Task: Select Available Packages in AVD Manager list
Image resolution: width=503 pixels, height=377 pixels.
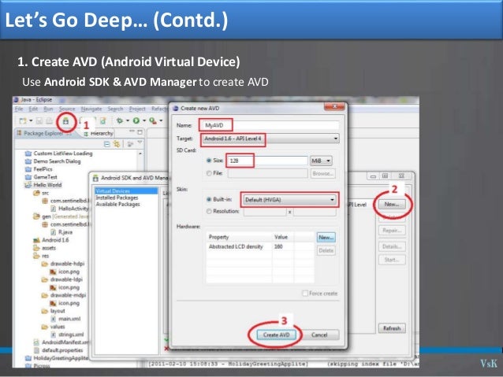Action: [x=117, y=204]
